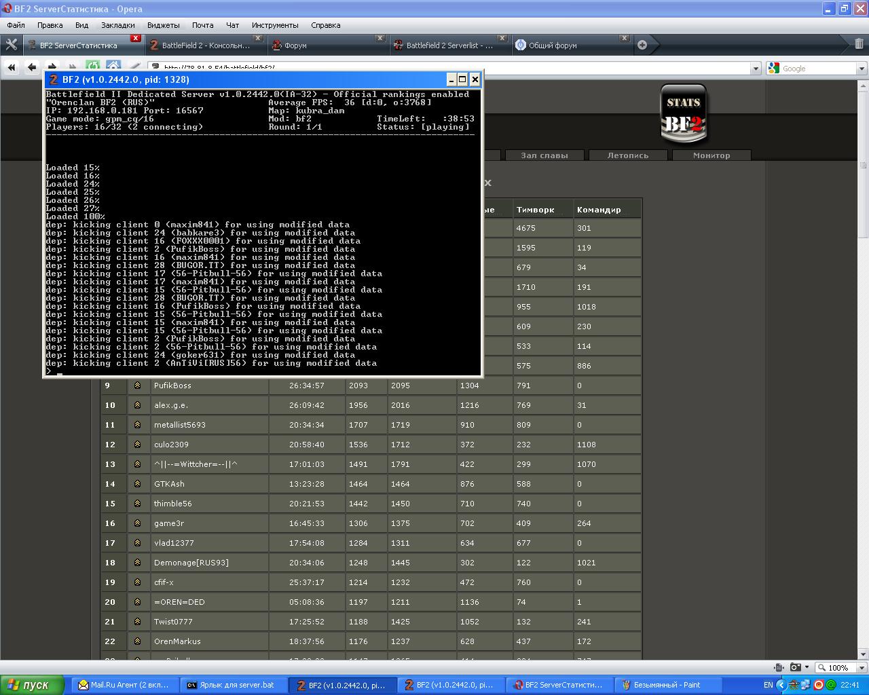The height and width of the screenshot is (695, 869).
Task: Click the rank icon next to PufikBoss
Action: (137, 385)
